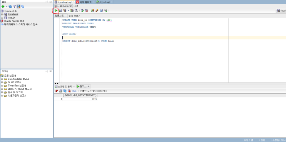Commit changes with the Commit icon
This screenshot has width=286, height=142.
(x=82, y=10)
